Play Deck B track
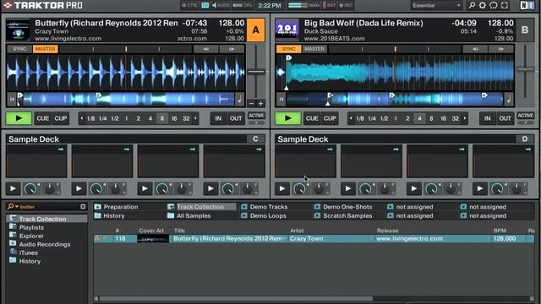 (x=287, y=118)
